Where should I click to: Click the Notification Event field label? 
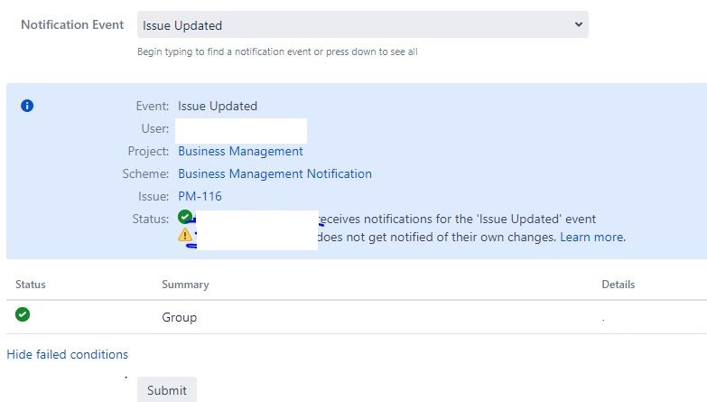(72, 24)
